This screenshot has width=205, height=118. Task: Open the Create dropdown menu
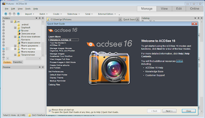tap(57, 14)
